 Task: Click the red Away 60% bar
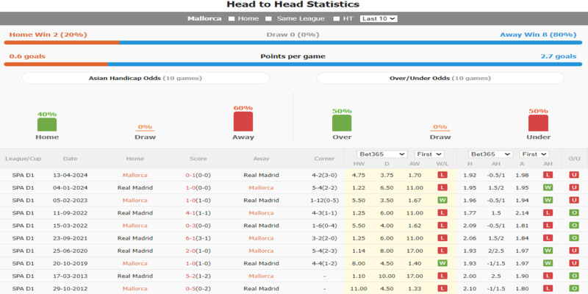[243, 122]
